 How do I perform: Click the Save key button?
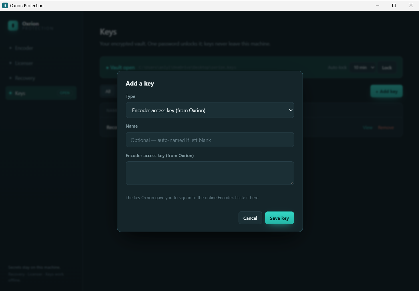pyautogui.click(x=279, y=218)
